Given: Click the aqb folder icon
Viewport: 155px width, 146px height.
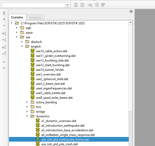Looking at the screenshot, I should 22,28.
